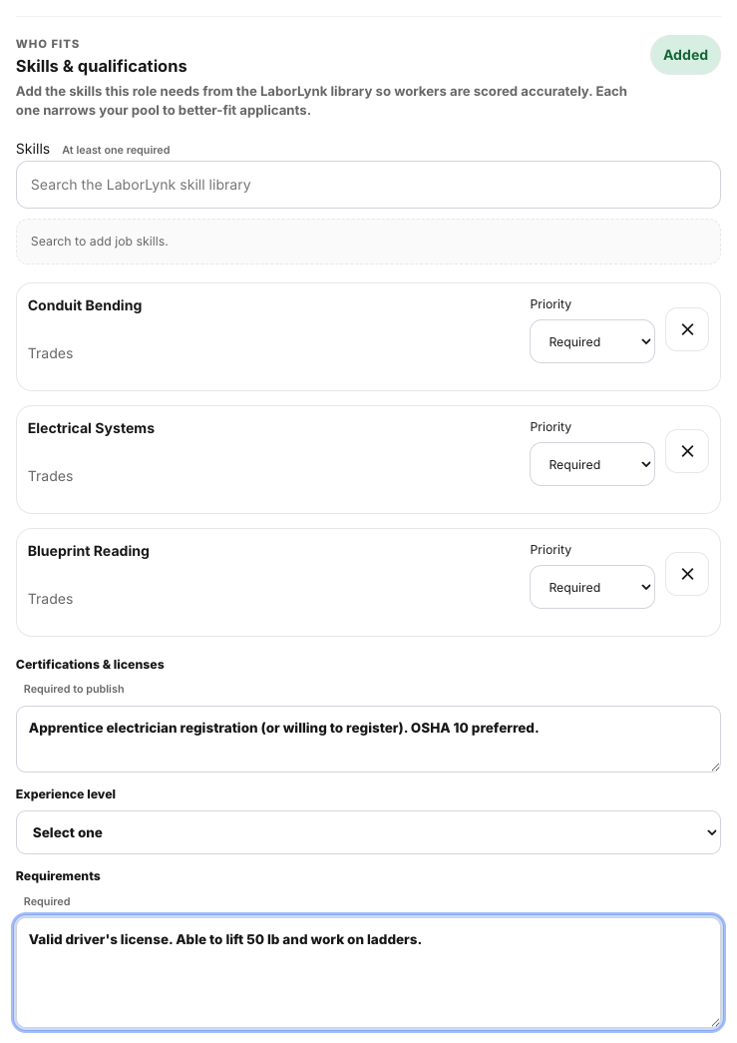Screen dimensions: 737x1043
Task: Remove the Blueprint Reading skill
Action: click(686, 574)
